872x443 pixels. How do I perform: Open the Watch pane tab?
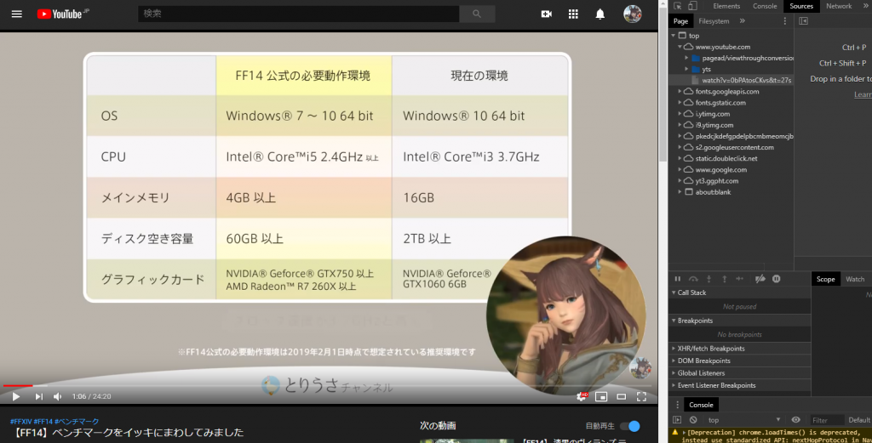pyautogui.click(x=855, y=279)
